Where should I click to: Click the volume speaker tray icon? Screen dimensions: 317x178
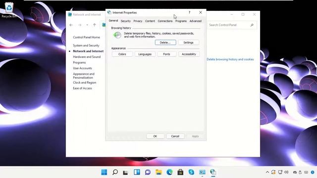point(286,172)
